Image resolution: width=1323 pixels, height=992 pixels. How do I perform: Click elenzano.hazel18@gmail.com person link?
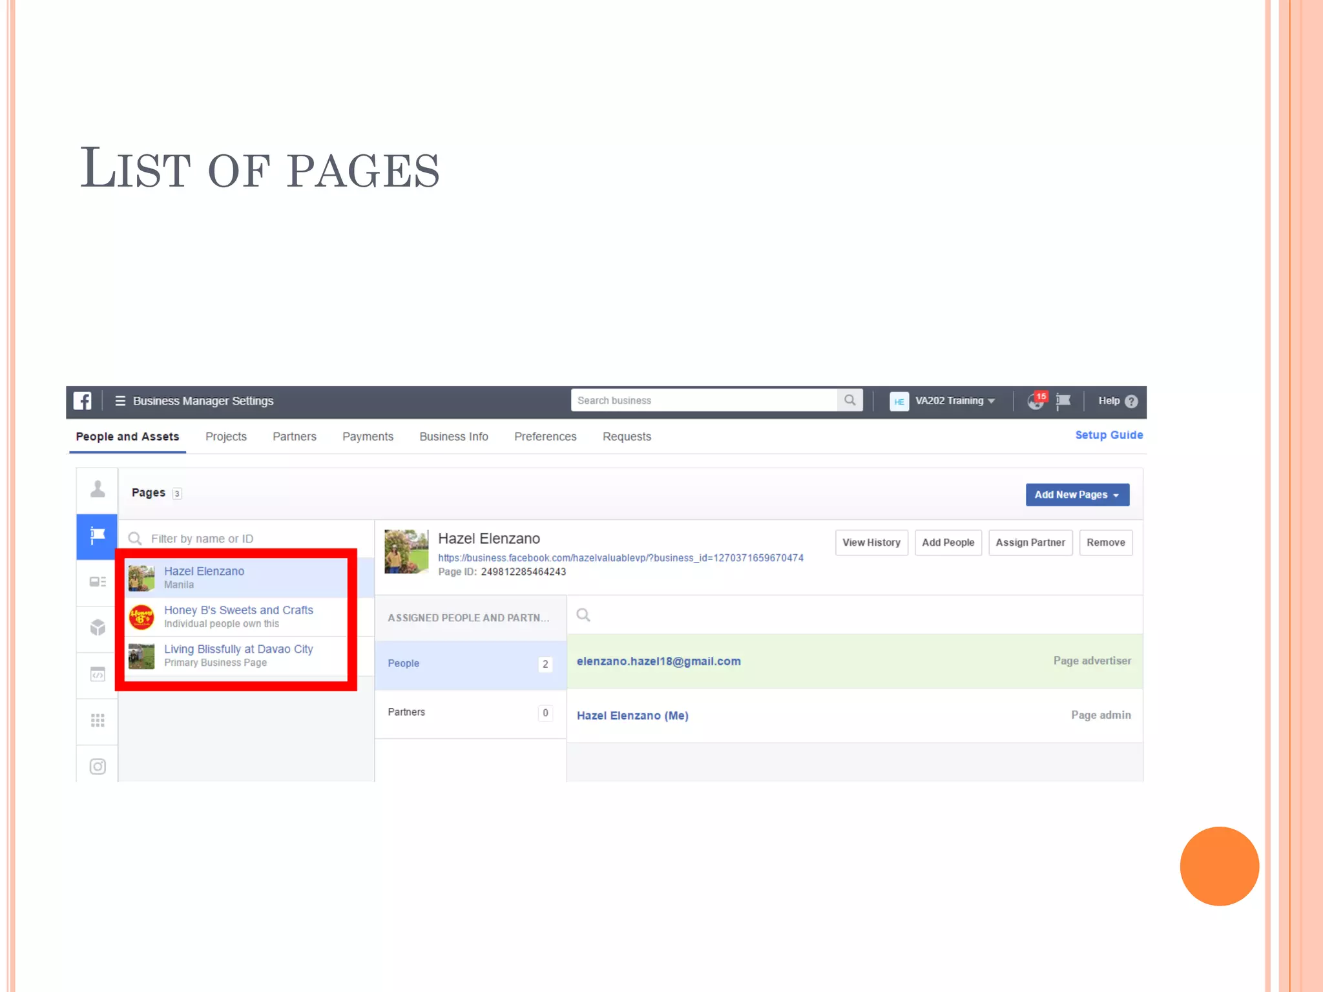pyautogui.click(x=659, y=661)
